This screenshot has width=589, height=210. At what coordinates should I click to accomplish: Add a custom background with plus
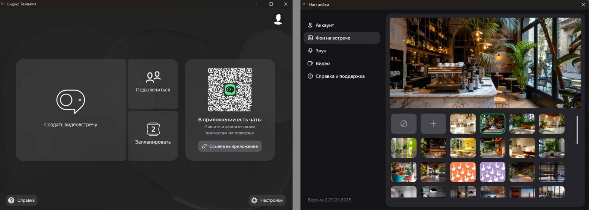coord(433,124)
